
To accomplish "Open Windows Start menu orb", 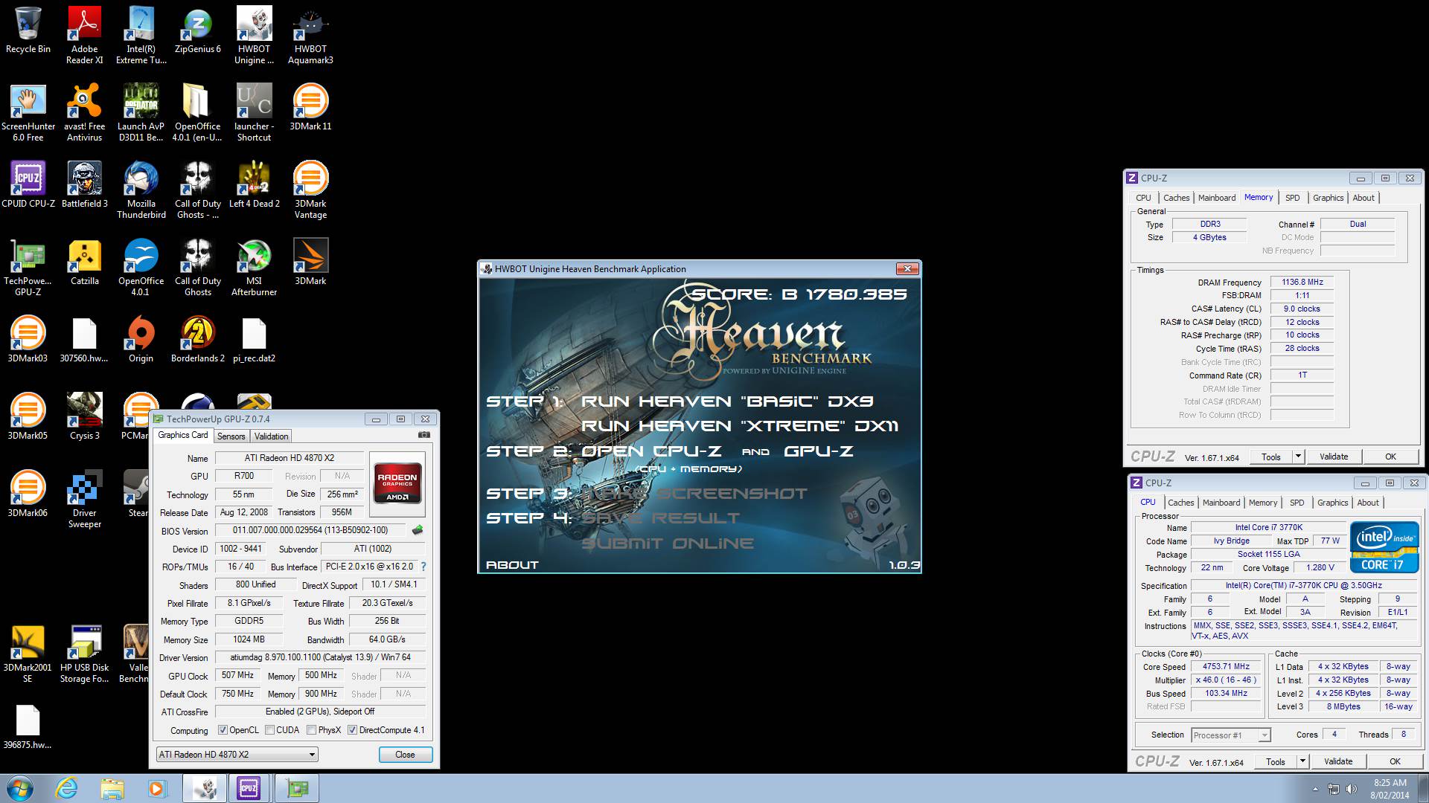I will point(20,788).
